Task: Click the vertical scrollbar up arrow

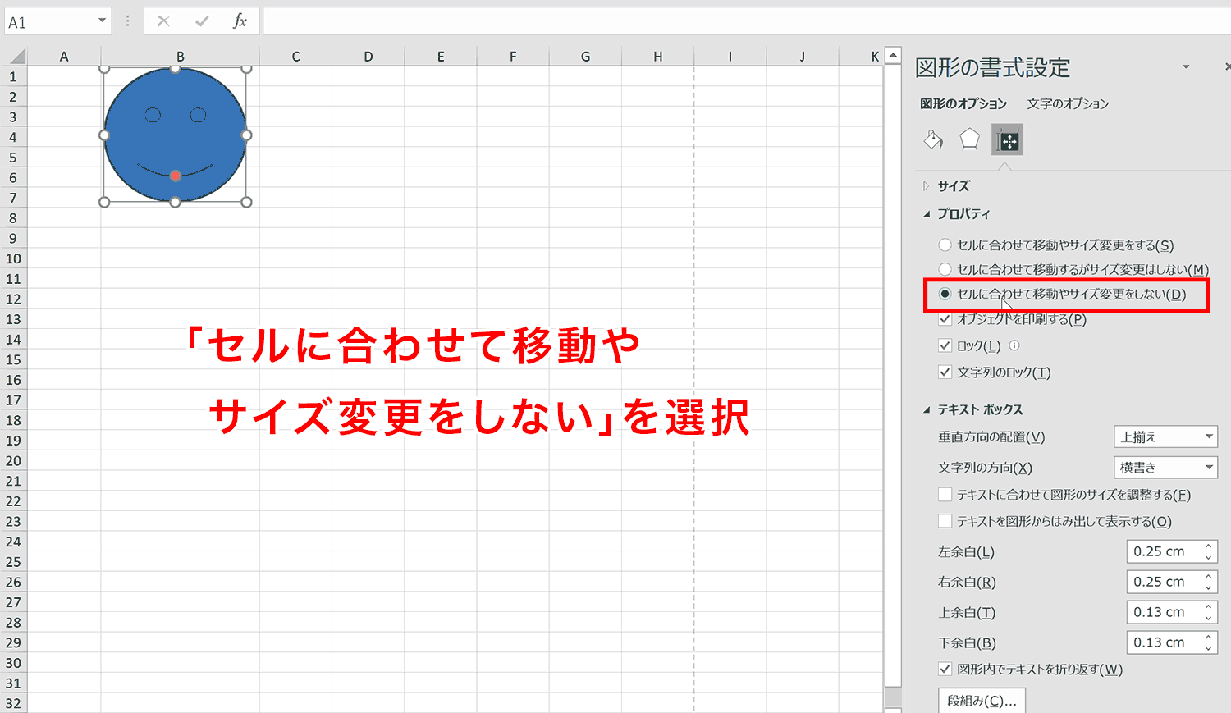Action: pyautogui.click(x=894, y=56)
